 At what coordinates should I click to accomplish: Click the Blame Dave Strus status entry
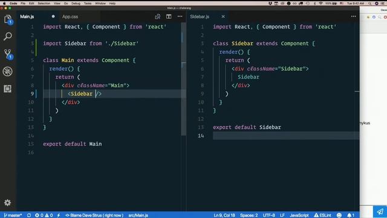pos(94,216)
